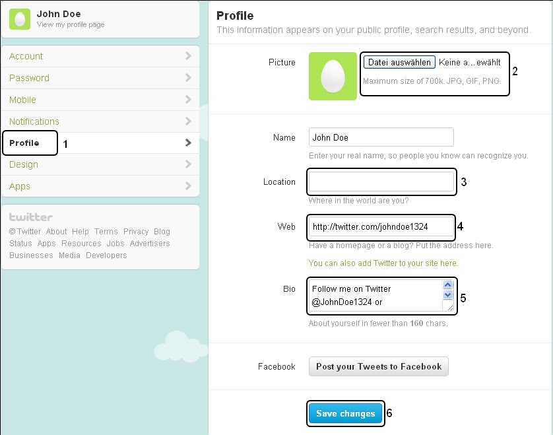Expand the Notifications settings section

click(34, 121)
